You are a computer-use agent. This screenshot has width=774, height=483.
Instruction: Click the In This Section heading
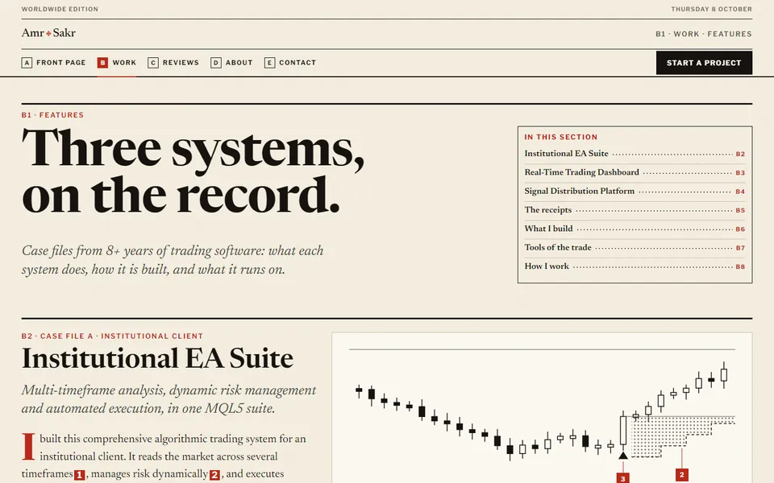[x=561, y=137]
